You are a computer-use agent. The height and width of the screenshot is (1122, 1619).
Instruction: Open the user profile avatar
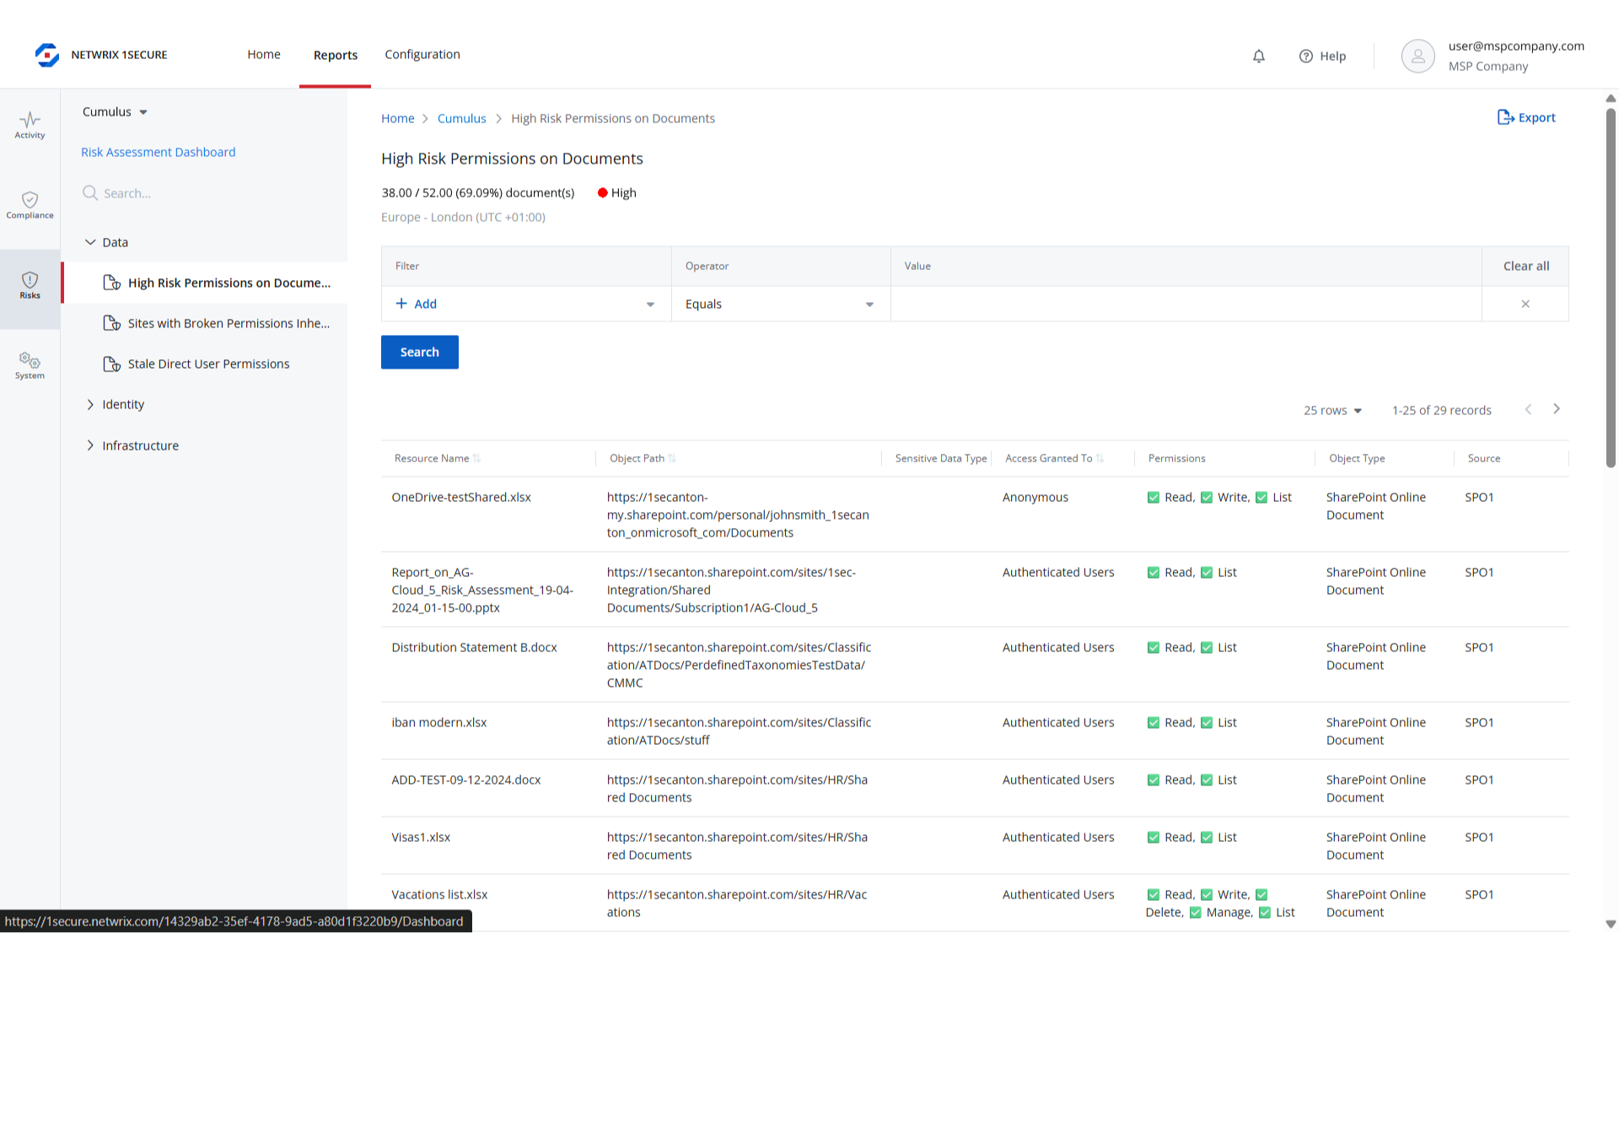click(x=1417, y=56)
